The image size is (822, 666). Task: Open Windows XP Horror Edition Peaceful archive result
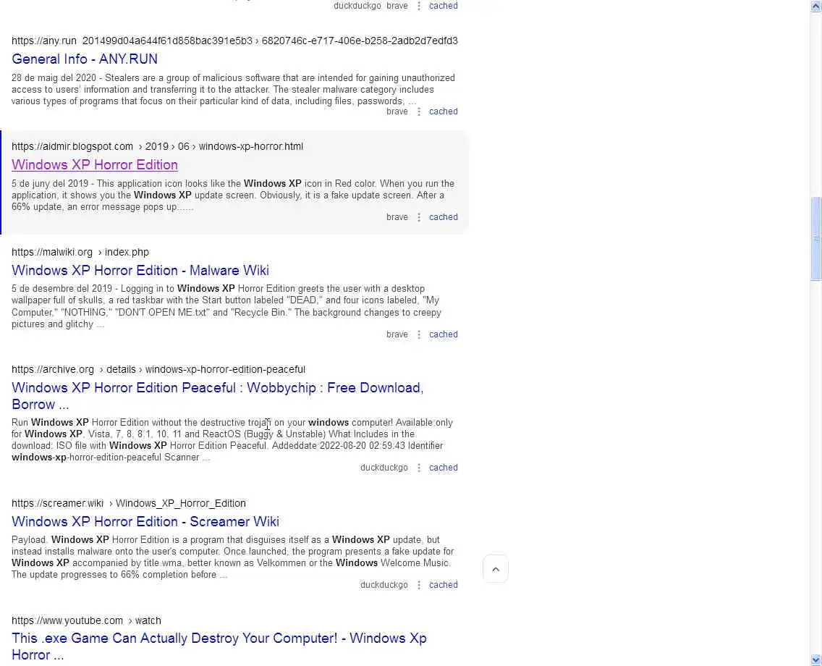click(x=218, y=396)
